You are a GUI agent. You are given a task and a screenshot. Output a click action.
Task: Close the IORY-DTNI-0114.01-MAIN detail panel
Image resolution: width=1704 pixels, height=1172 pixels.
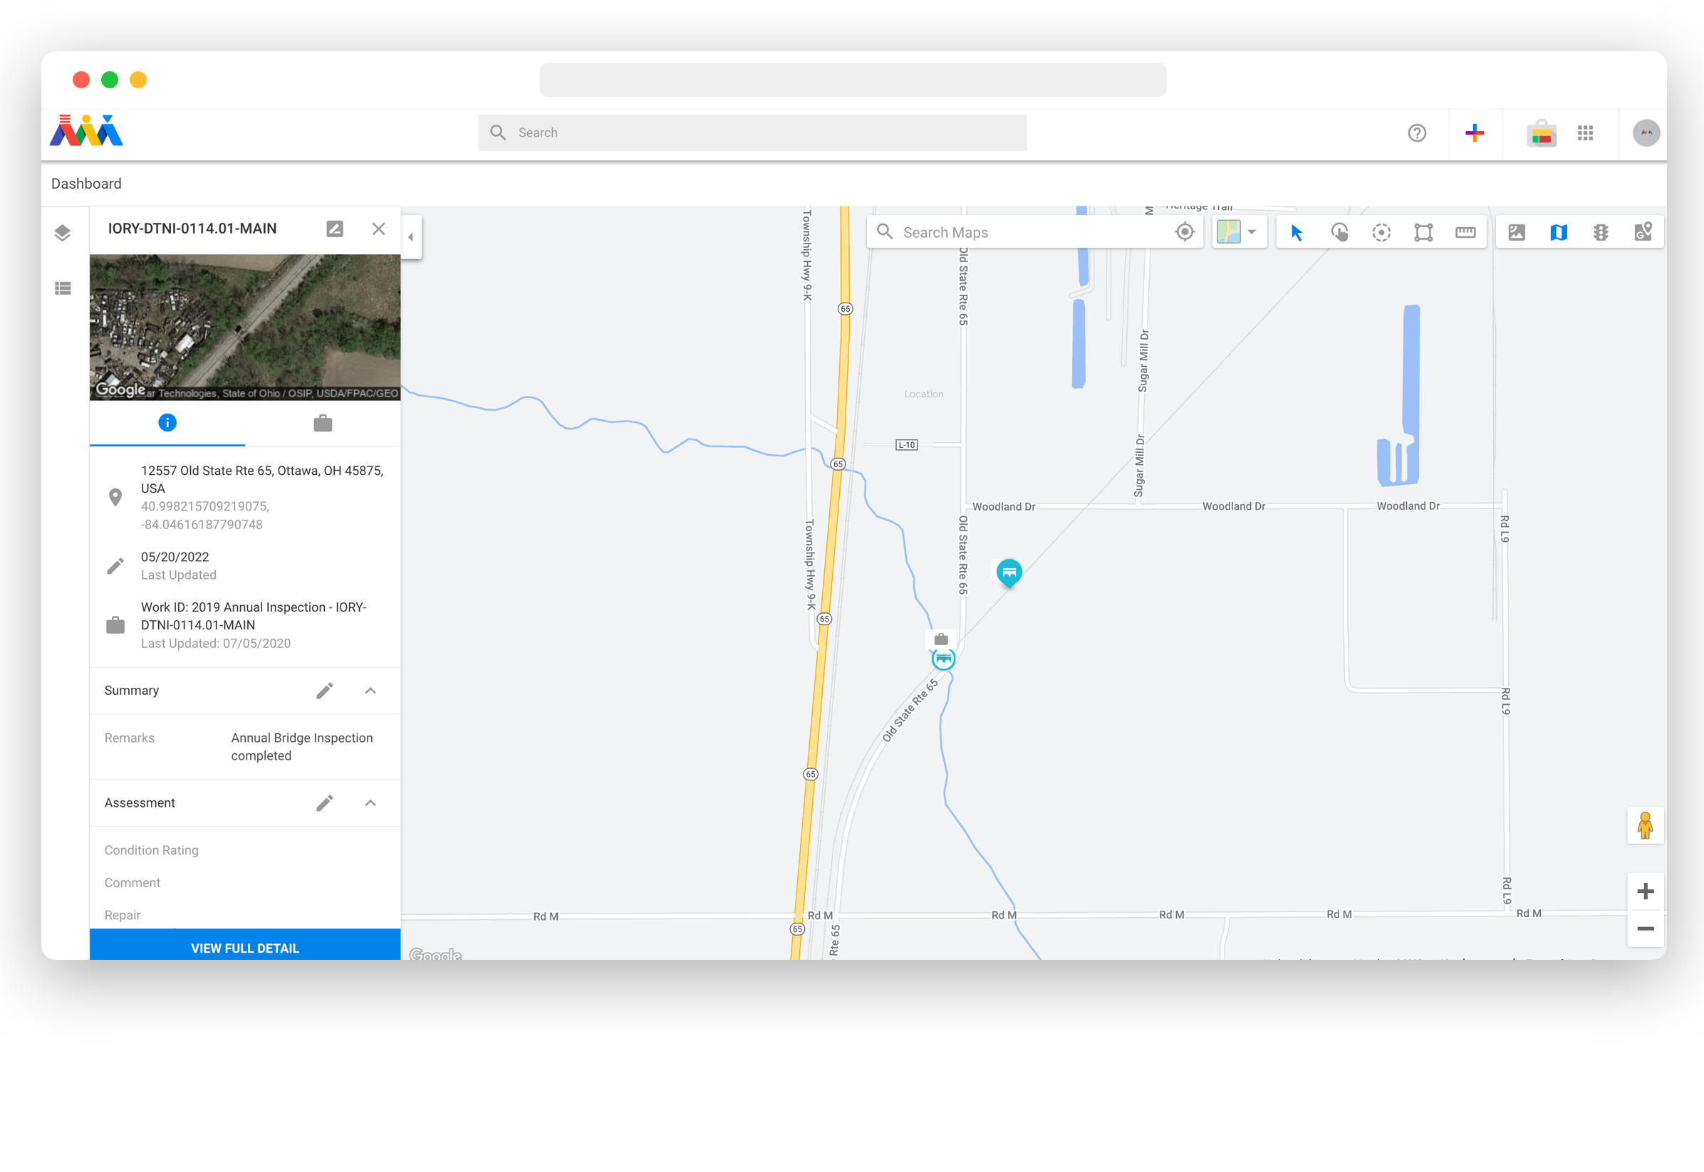(x=379, y=229)
